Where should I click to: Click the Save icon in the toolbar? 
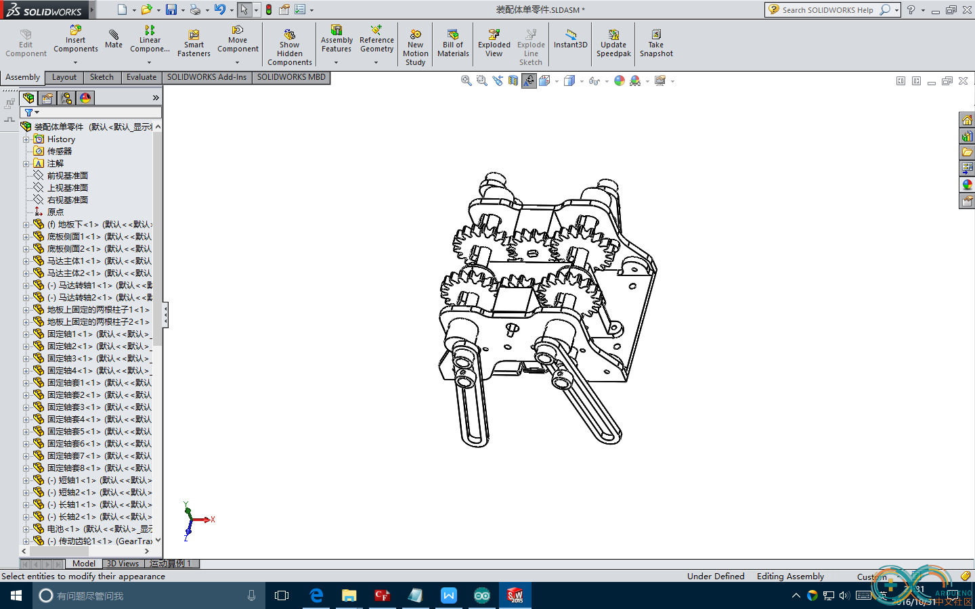(171, 9)
